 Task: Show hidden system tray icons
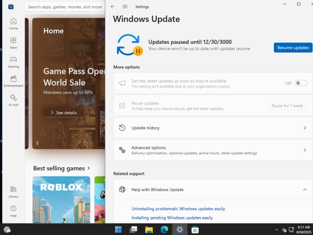pyautogui.click(x=276, y=230)
